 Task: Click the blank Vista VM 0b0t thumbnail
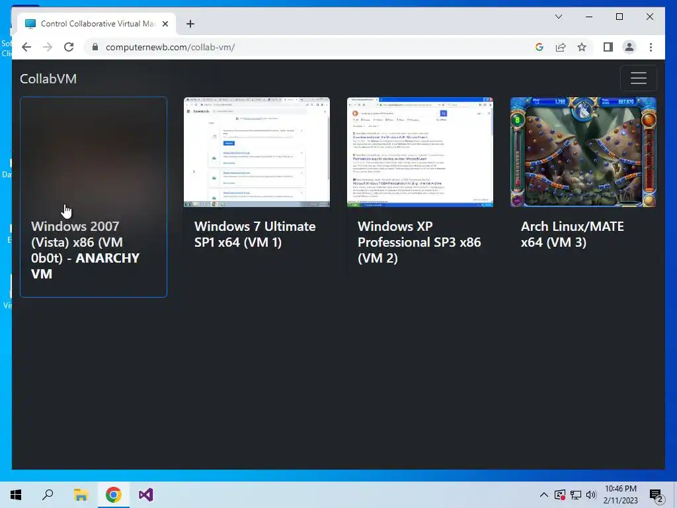coord(93,153)
